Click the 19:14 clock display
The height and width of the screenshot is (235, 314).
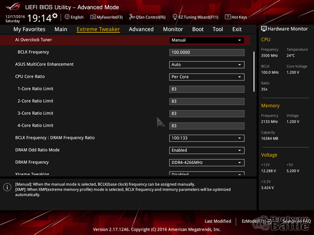tap(39, 18)
